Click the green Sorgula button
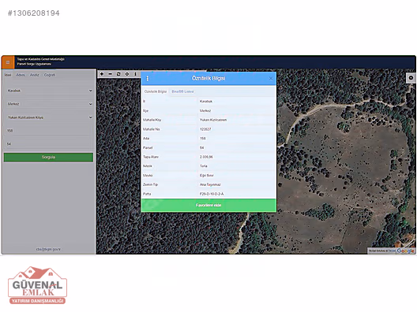417x312 pixels. click(48, 158)
